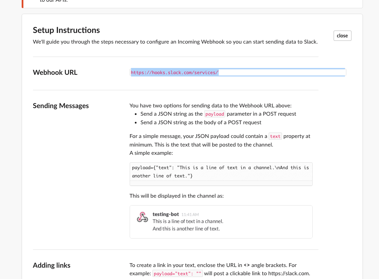
Task: Click the 'Webhook URL' label
Action: (x=55, y=72)
